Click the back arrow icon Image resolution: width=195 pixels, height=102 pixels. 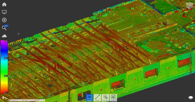pyautogui.click(x=4, y=98)
